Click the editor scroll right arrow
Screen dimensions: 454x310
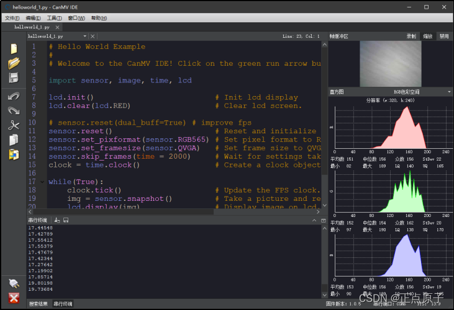tap(318, 212)
